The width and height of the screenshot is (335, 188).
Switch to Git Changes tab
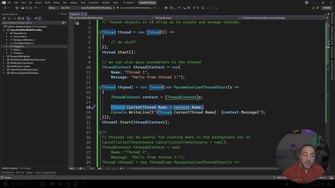pos(26,168)
